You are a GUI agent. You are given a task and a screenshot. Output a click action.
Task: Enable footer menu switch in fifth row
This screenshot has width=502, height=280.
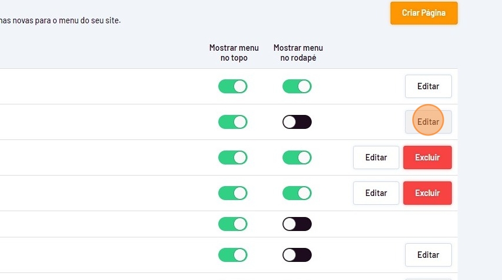pyautogui.click(x=297, y=224)
